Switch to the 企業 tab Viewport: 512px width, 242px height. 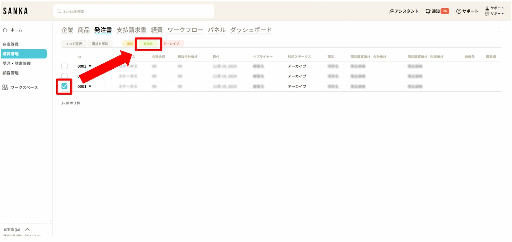pyautogui.click(x=67, y=30)
